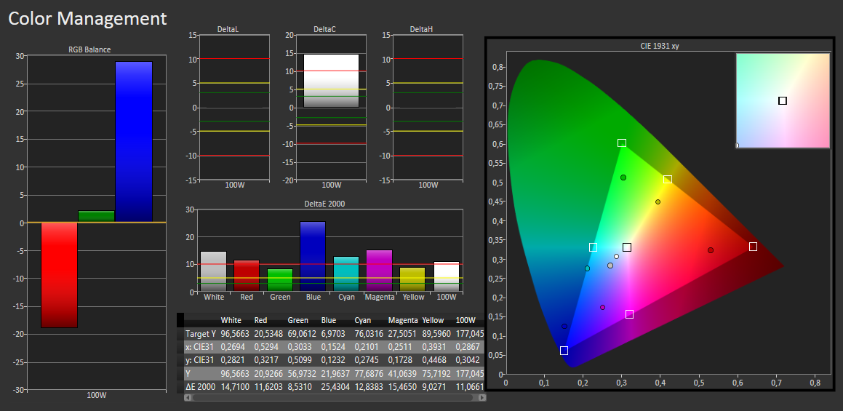Screen dimensions: 843x411
Task: Click the Red ΔE value 11,6203
Action: (x=268, y=386)
